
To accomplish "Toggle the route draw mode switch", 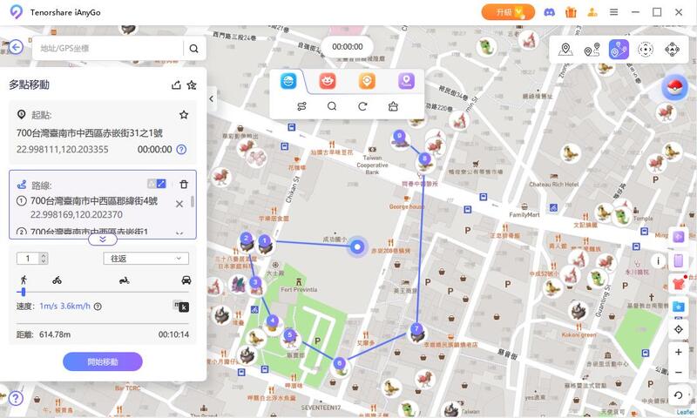I will 157,184.
